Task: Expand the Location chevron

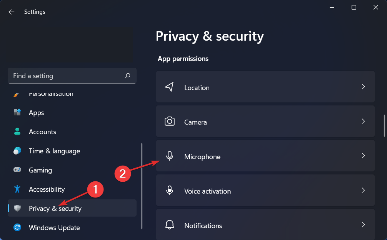Action: (x=363, y=87)
